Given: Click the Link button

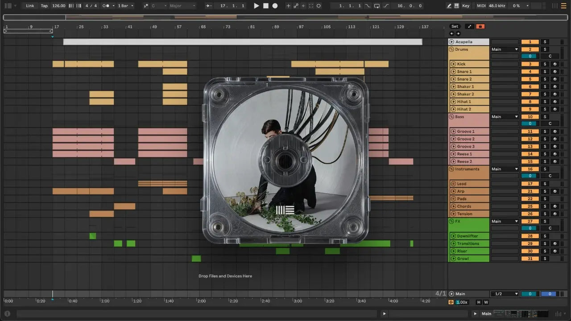Looking at the screenshot, I should click(30, 6).
